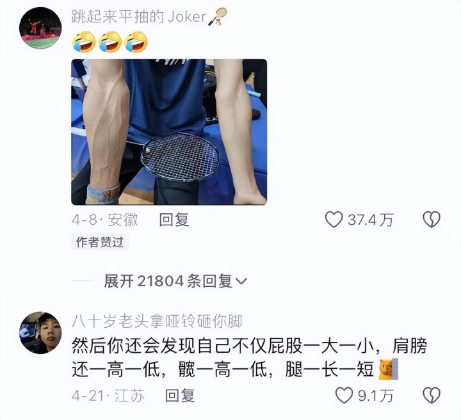Open username 跳起来平抽的 Joker profile
This screenshot has height=420, width=461.
pos(139,17)
